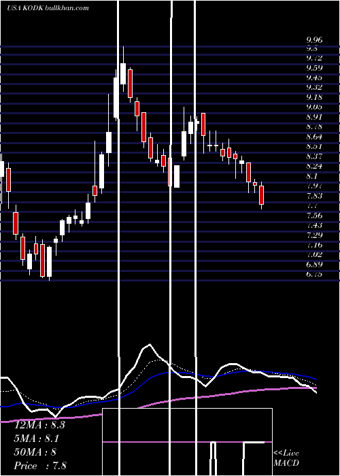Click the 8.64 price level value

coord(314,137)
